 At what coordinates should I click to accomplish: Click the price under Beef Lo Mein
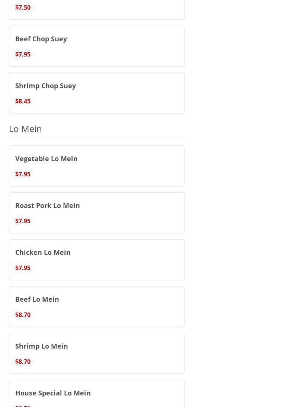pos(23,315)
